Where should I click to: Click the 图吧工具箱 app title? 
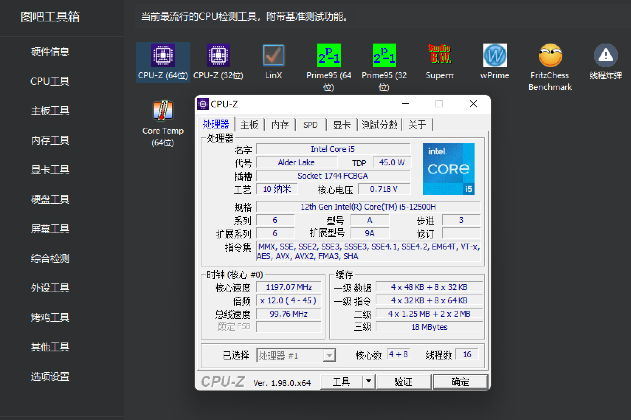(x=50, y=17)
